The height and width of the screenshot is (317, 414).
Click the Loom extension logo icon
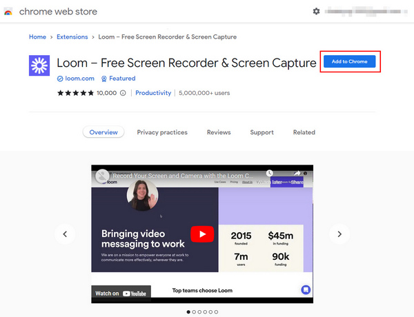point(39,65)
